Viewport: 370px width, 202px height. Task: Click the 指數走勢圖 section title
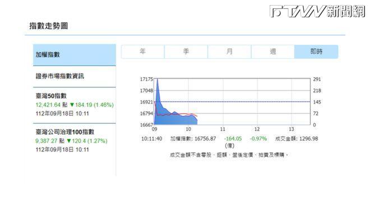tap(49, 26)
